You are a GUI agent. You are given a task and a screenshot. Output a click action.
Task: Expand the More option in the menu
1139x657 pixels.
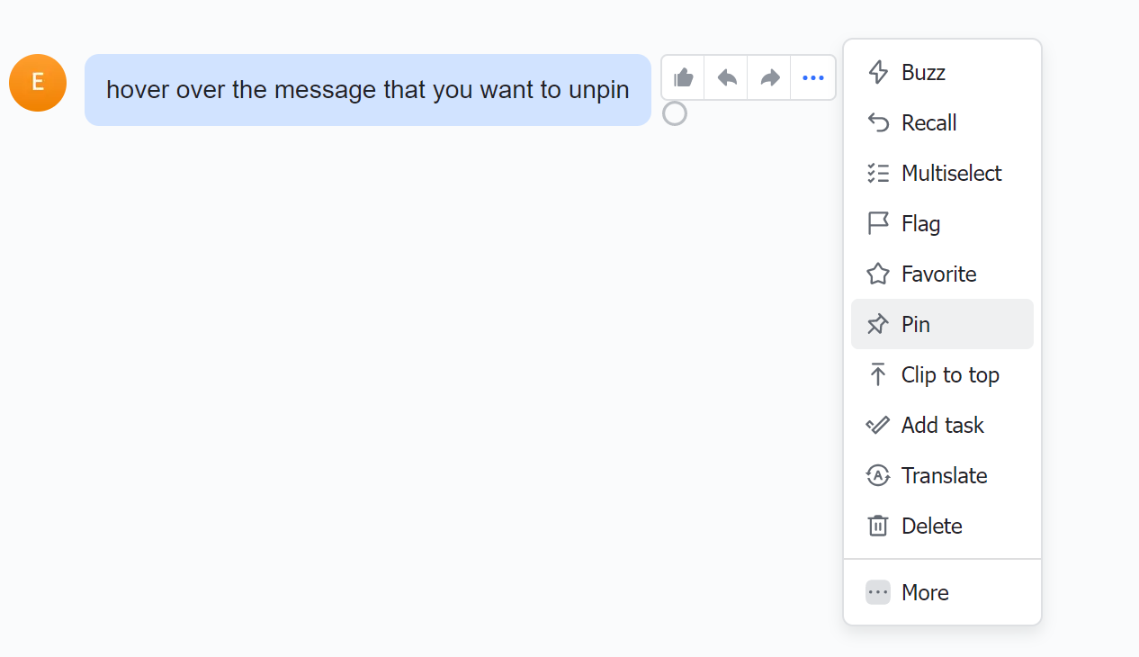click(925, 592)
